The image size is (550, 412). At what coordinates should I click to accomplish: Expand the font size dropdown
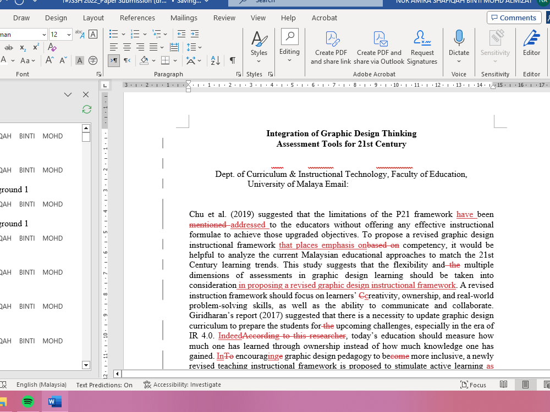point(69,34)
